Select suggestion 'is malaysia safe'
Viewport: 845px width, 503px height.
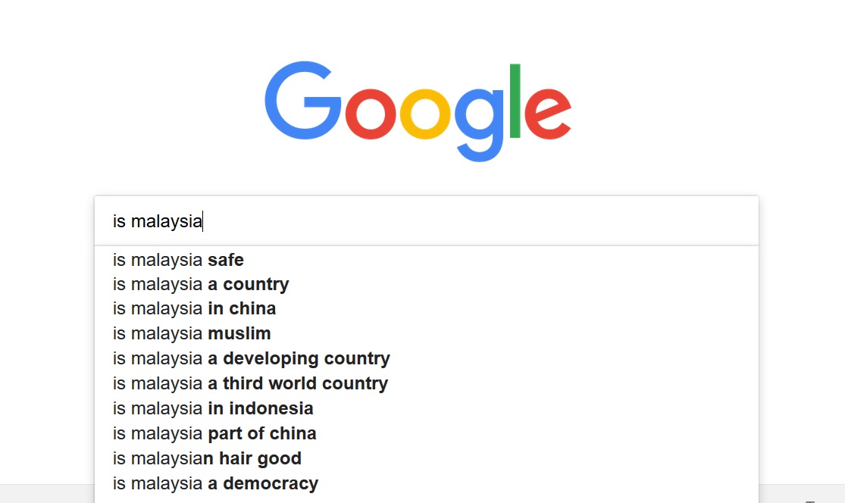point(426,260)
